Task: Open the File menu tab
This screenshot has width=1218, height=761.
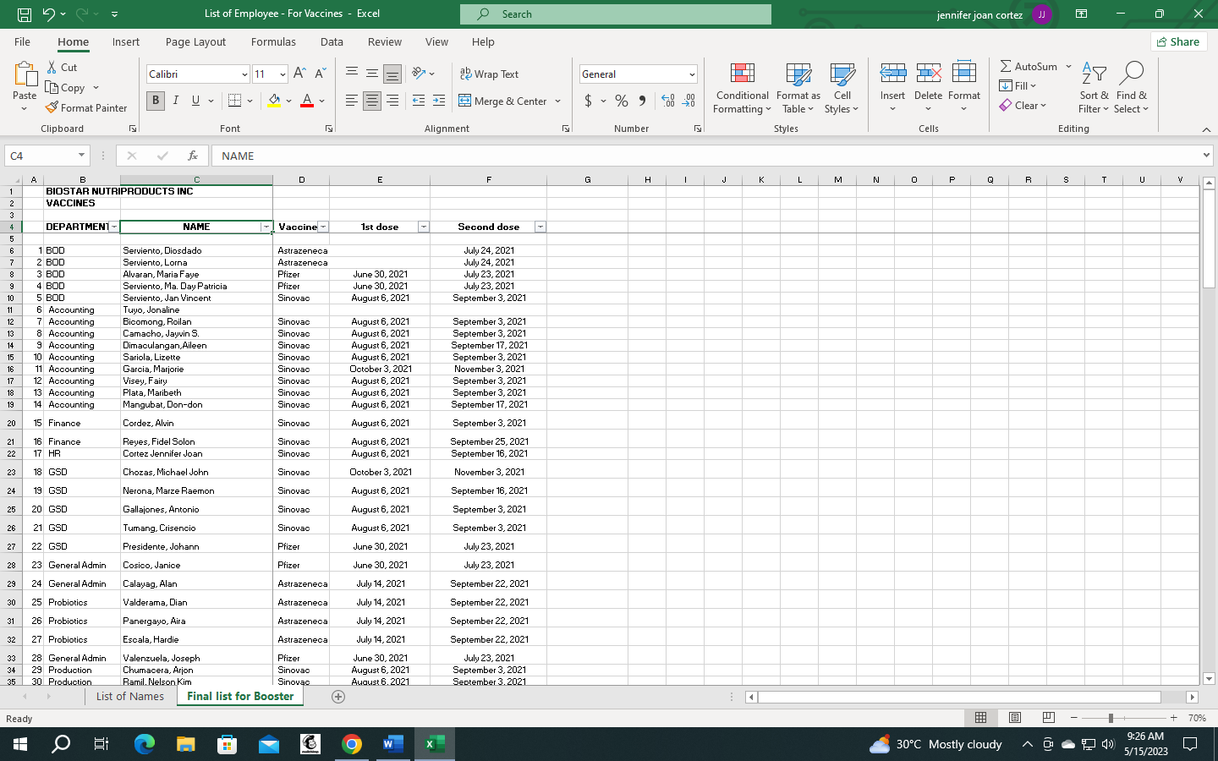Action: [23, 41]
